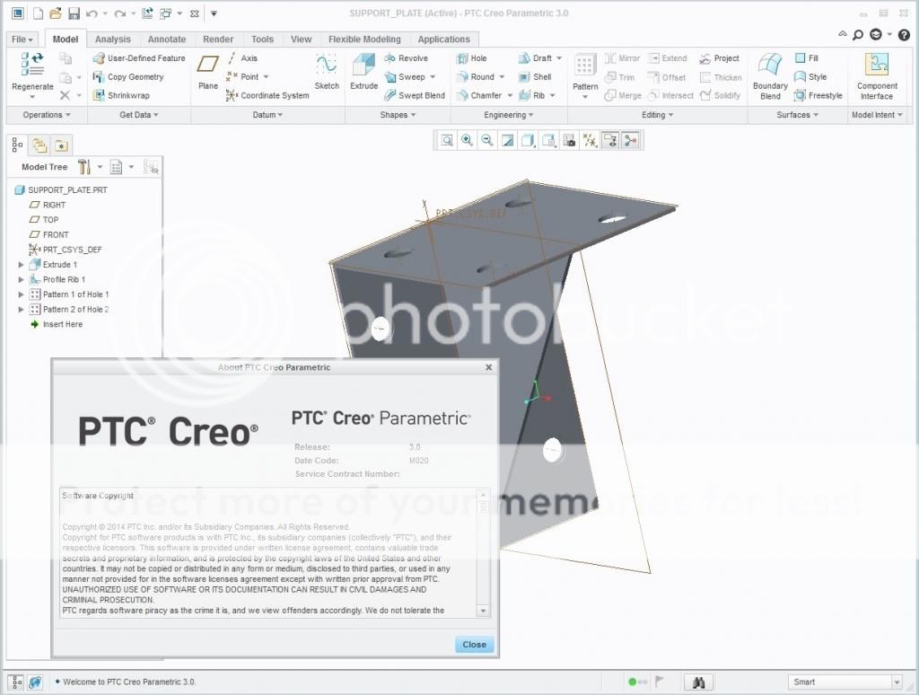Expand Pattern 1 of Hole 1
Image resolution: width=919 pixels, height=695 pixels.
[22, 295]
